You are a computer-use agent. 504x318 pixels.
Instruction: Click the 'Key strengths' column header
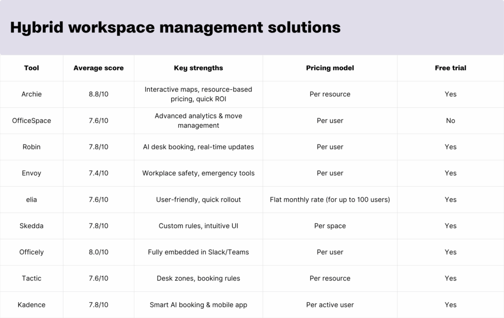pos(198,68)
